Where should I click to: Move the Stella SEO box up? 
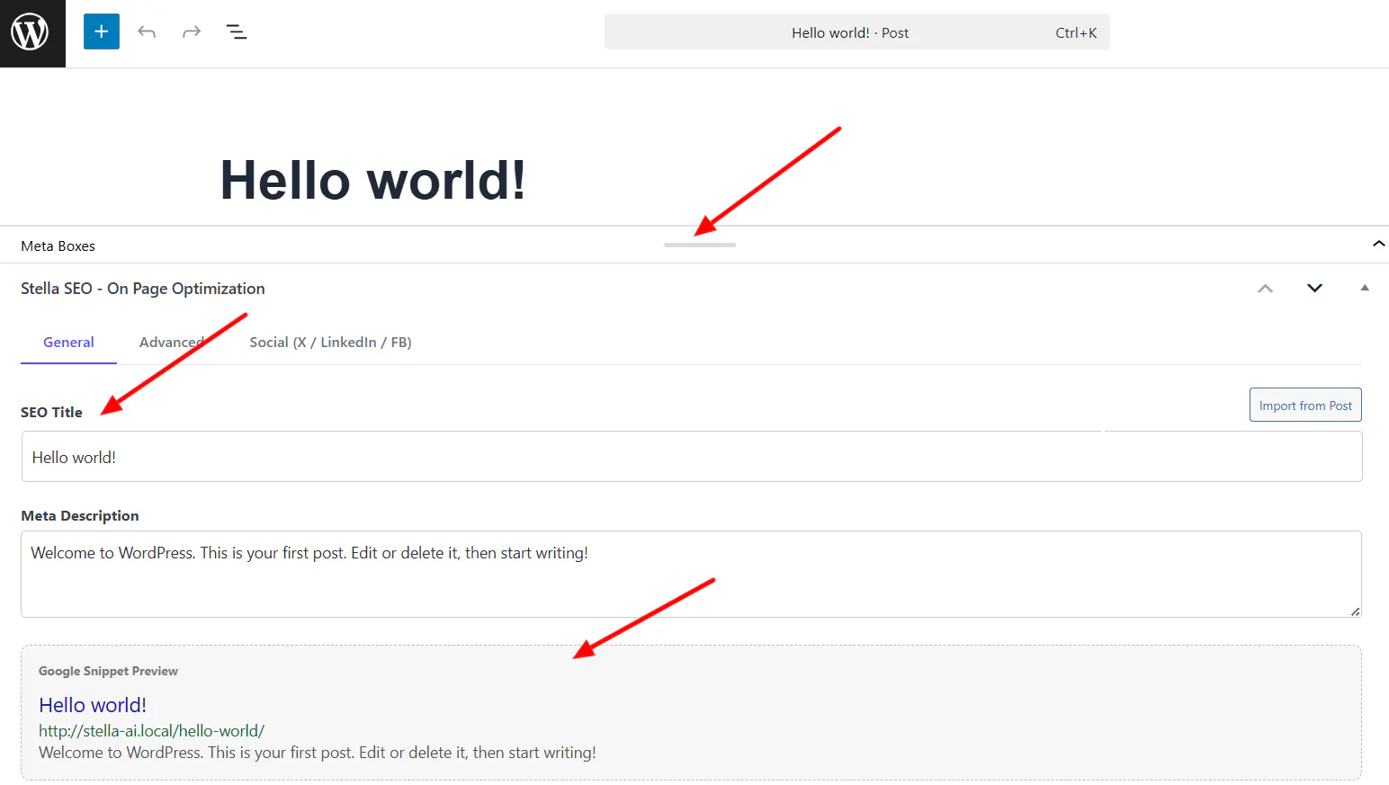pos(1266,289)
